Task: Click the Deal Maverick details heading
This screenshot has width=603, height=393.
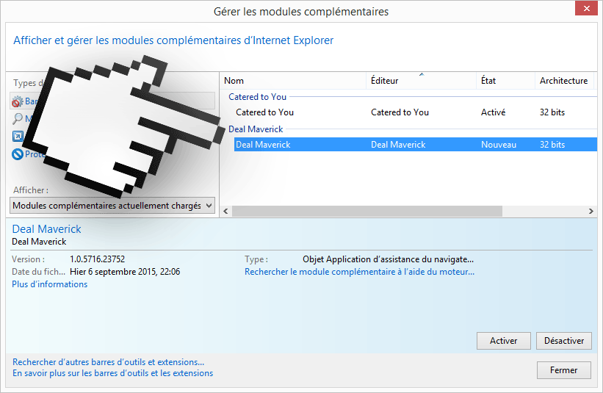Action: click(x=46, y=229)
